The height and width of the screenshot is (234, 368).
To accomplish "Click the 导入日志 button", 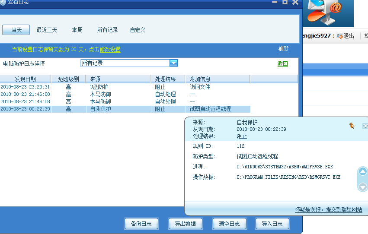I will 272,224.
